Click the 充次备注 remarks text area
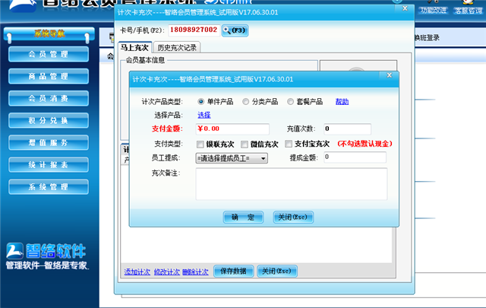Image resolution: width=486 pixels, height=308 pixels. coord(292,184)
